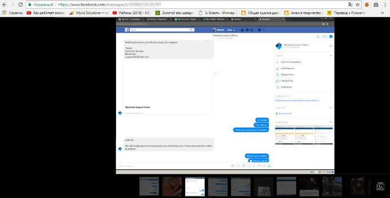Open the building facade thumbnail in the filmstrip

pos(332,186)
